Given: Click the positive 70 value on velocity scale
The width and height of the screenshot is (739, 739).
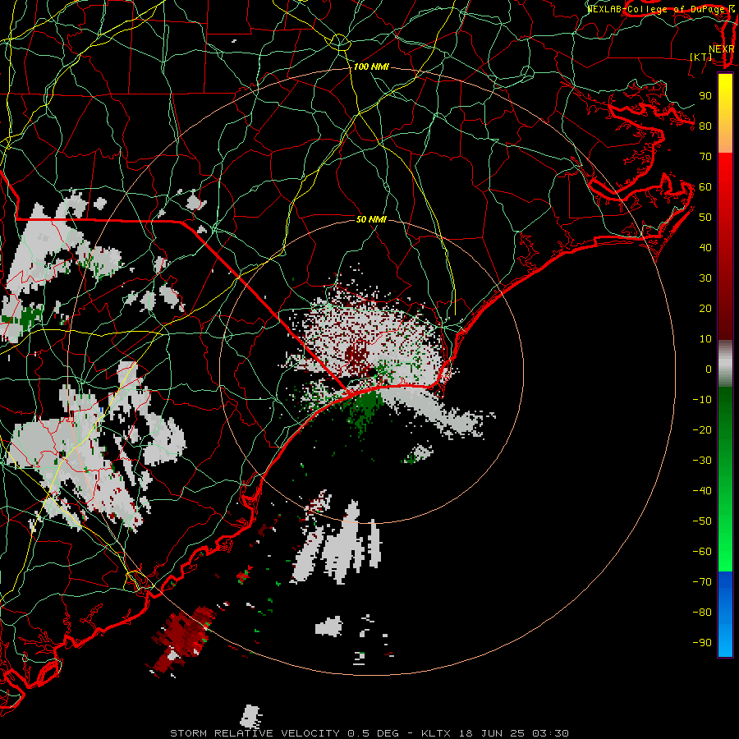Looking at the screenshot, I should [705, 157].
